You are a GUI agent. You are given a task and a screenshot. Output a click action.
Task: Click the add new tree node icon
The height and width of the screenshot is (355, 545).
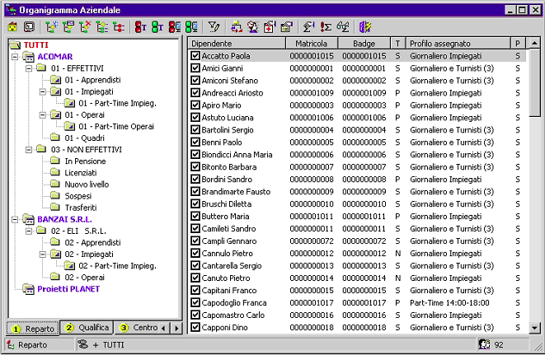(51, 26)
